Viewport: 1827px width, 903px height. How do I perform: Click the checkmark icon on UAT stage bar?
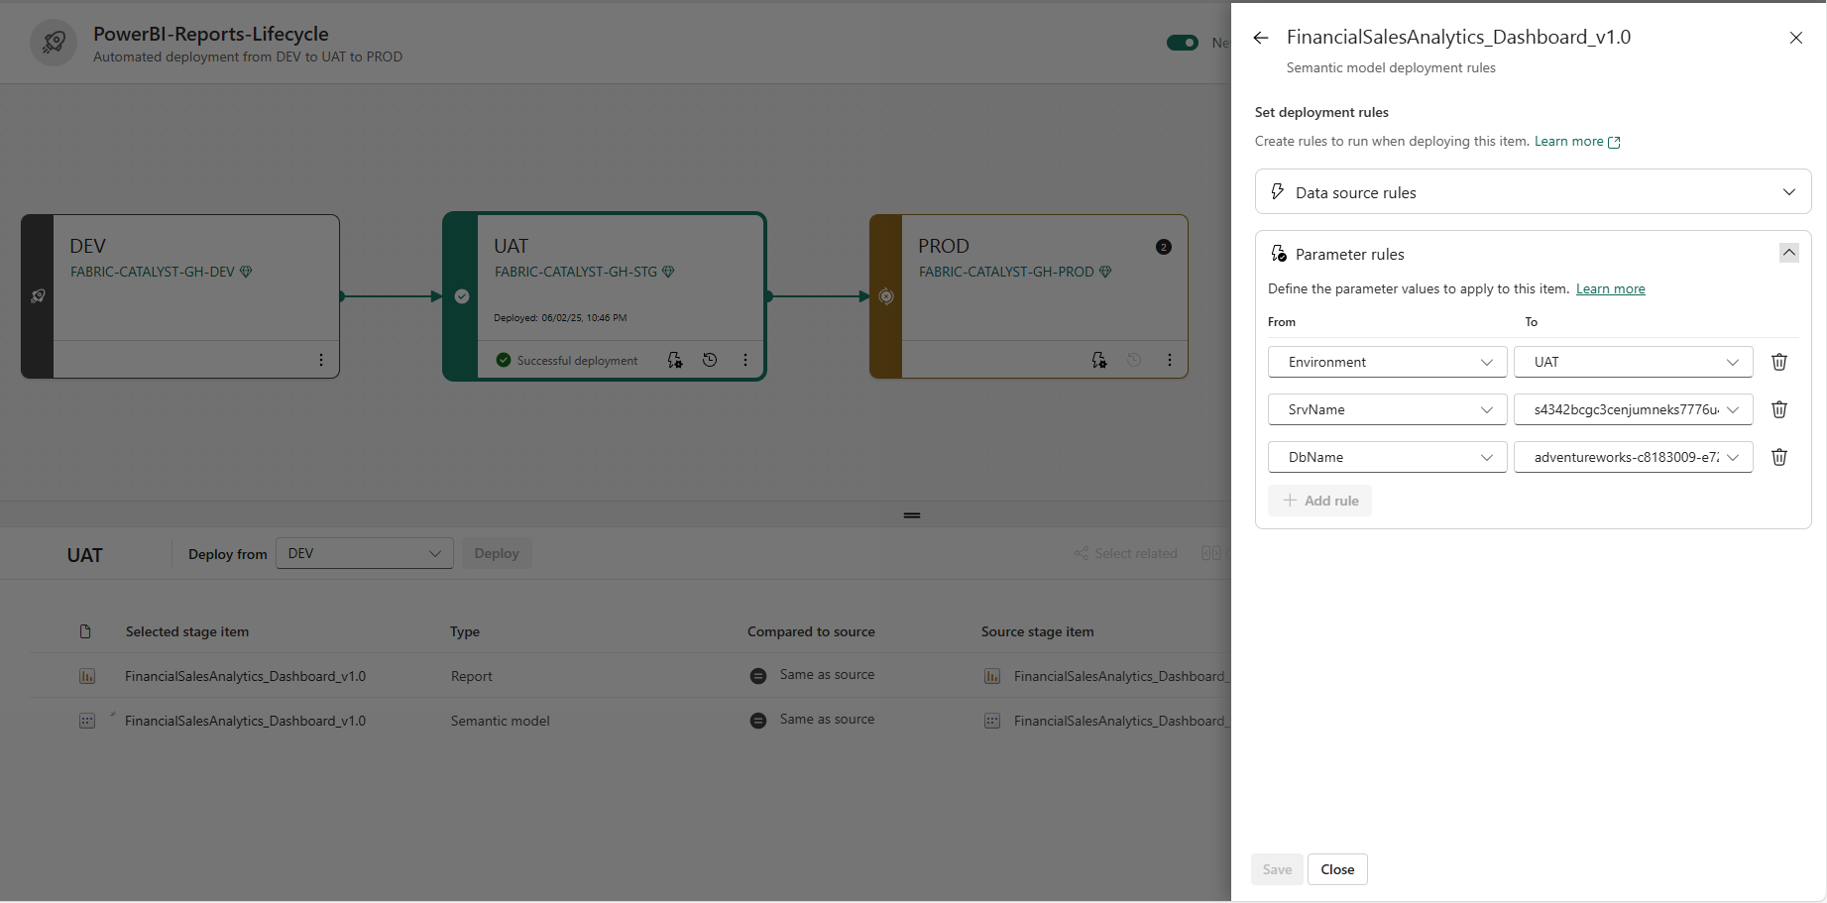pos(462,296)
